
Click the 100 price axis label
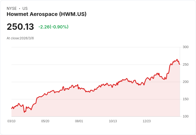(186, 116)
